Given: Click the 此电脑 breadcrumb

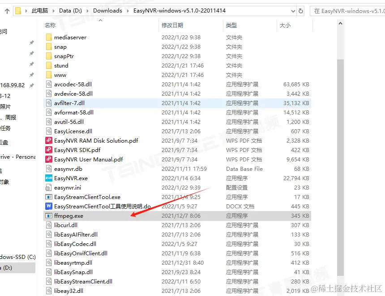Looking at the screenshot, I should (x=40, y=11).
